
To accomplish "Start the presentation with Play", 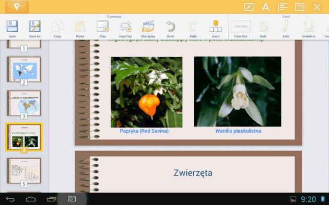I will (102, 27).
